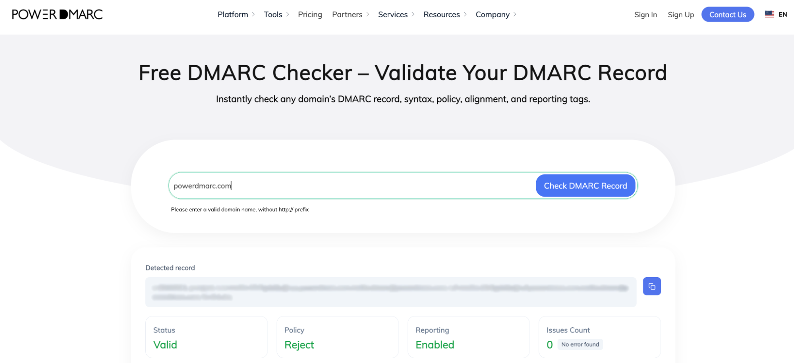Click the Status Valid card
This screenshot has height=363, width=794.
click(207, 337)
